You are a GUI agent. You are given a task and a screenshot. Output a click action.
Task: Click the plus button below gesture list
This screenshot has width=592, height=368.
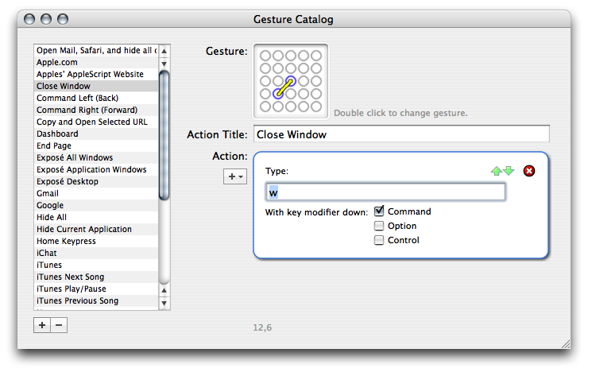[42, 324]
